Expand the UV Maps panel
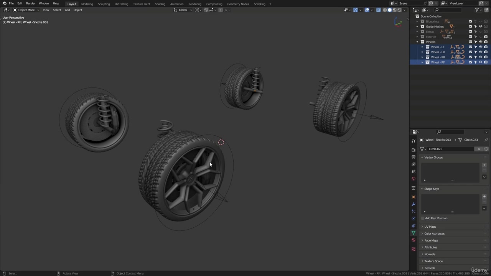Image resolution: width=491 pixels, height=276 pixels. click(x=430, y=227)
